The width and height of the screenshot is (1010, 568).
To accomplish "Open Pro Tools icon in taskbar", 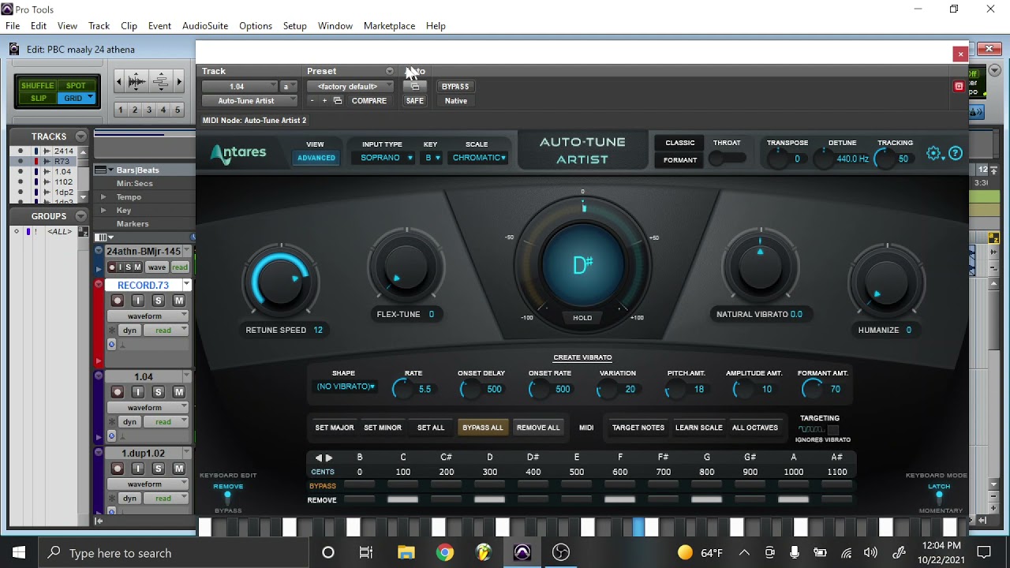I will (x=522, y=552).
